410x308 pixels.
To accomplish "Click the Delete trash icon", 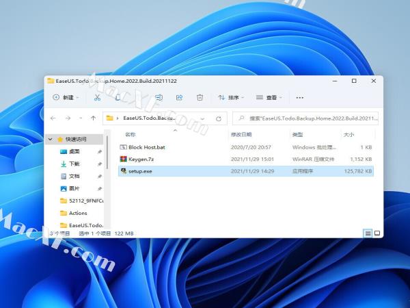I will (x=200, y=97).
